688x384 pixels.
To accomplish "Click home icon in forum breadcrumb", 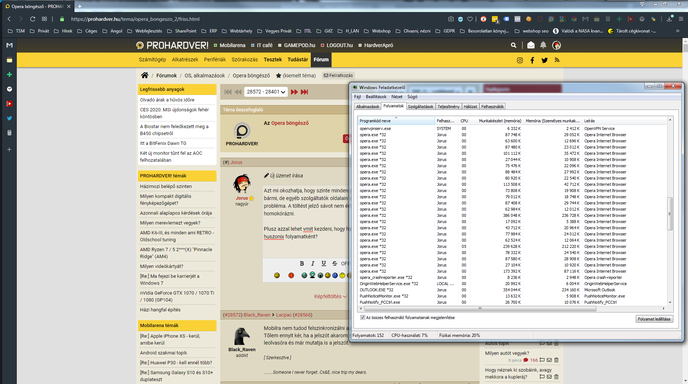I will point(145,75).
